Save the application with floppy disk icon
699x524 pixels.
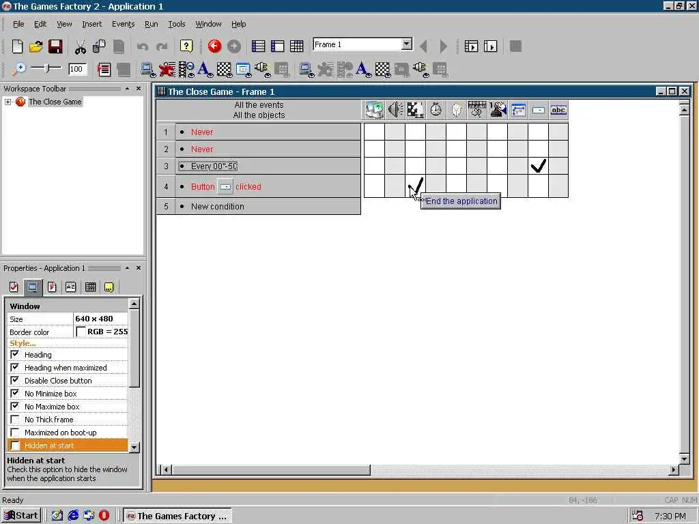(x=55, y=46)
